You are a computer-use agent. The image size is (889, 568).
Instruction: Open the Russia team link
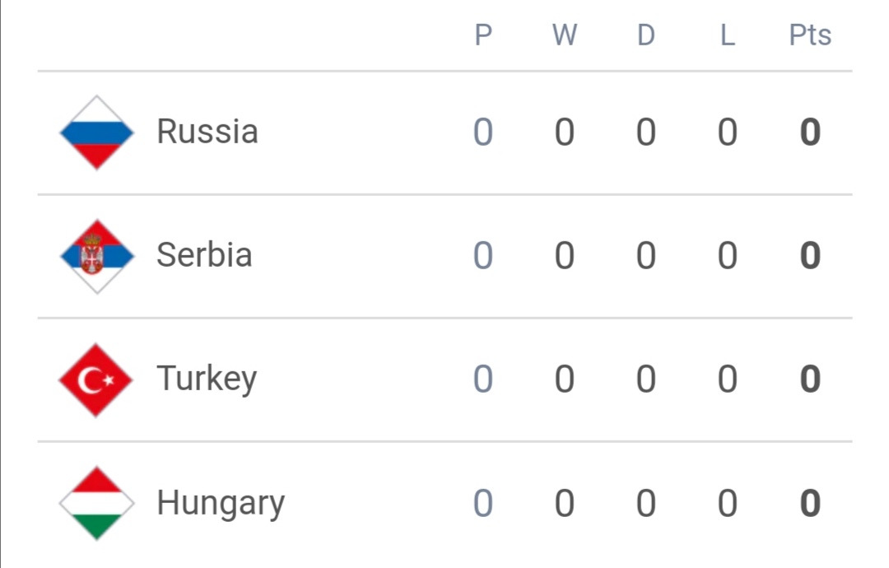pyautogui.click(x=207, y=132)
